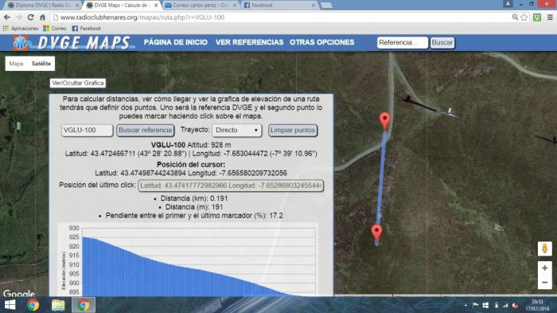Bookmark the page with the star icon
This screenshot has width=557, height=313.
[x=524, y=17]
